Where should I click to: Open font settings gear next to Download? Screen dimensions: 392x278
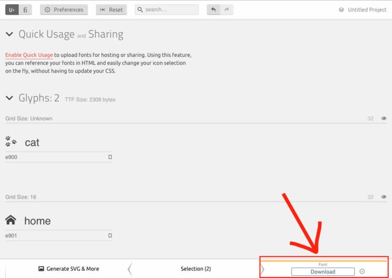point(362,271)
